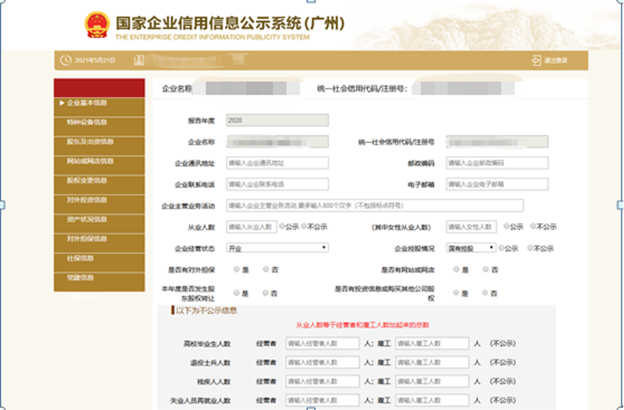Select 是 for 是否有对外担保
The height and width of the screenshot is (410, 624).
click(236, 270)
